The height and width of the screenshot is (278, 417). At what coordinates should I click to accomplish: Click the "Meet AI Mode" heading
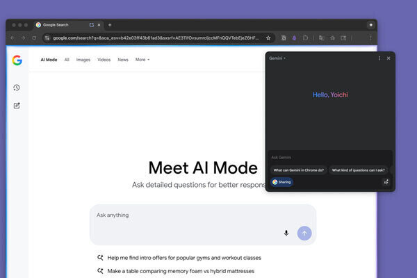[x=203, y=168]
